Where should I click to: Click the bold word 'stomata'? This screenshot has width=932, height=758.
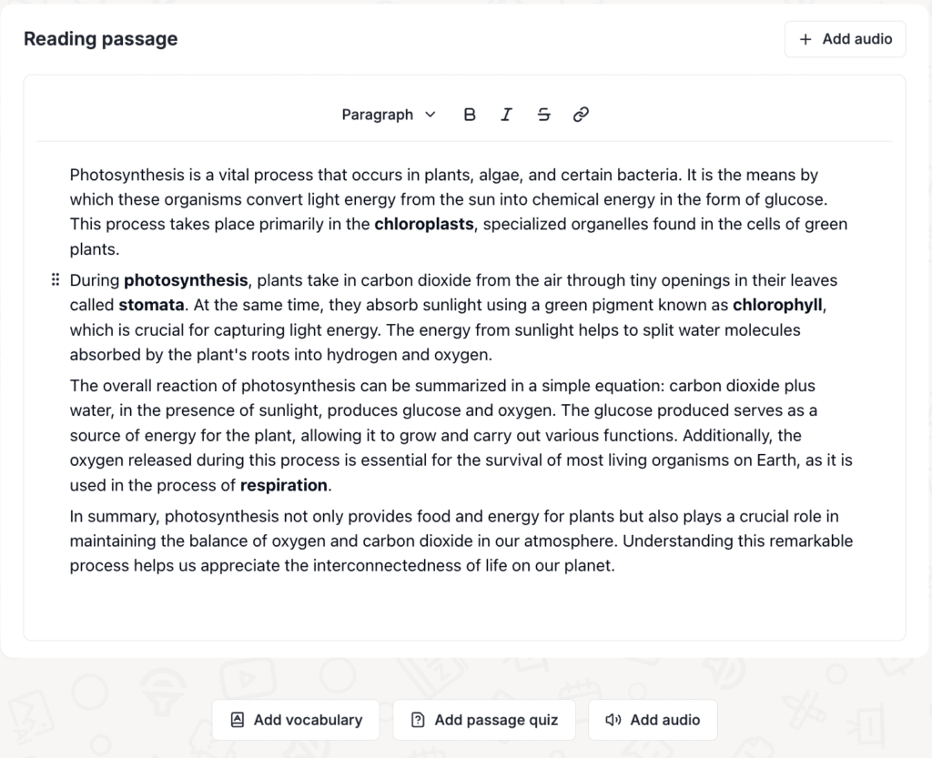pos(152,306)
